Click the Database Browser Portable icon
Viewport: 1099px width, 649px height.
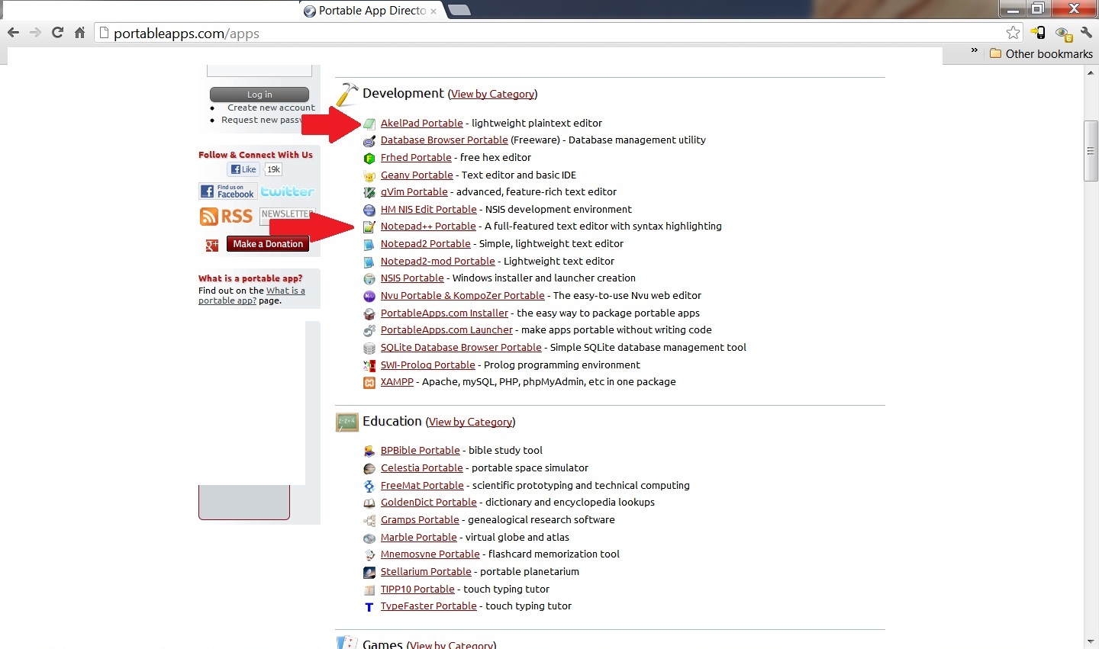(x=369, y=141)
